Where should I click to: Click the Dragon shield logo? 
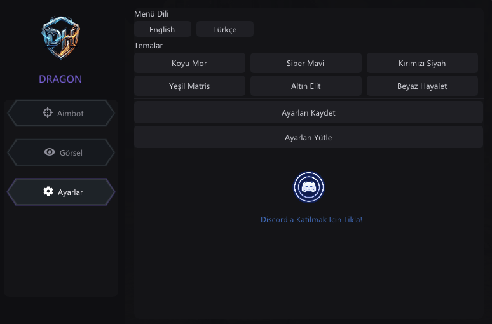coord(60,37)
